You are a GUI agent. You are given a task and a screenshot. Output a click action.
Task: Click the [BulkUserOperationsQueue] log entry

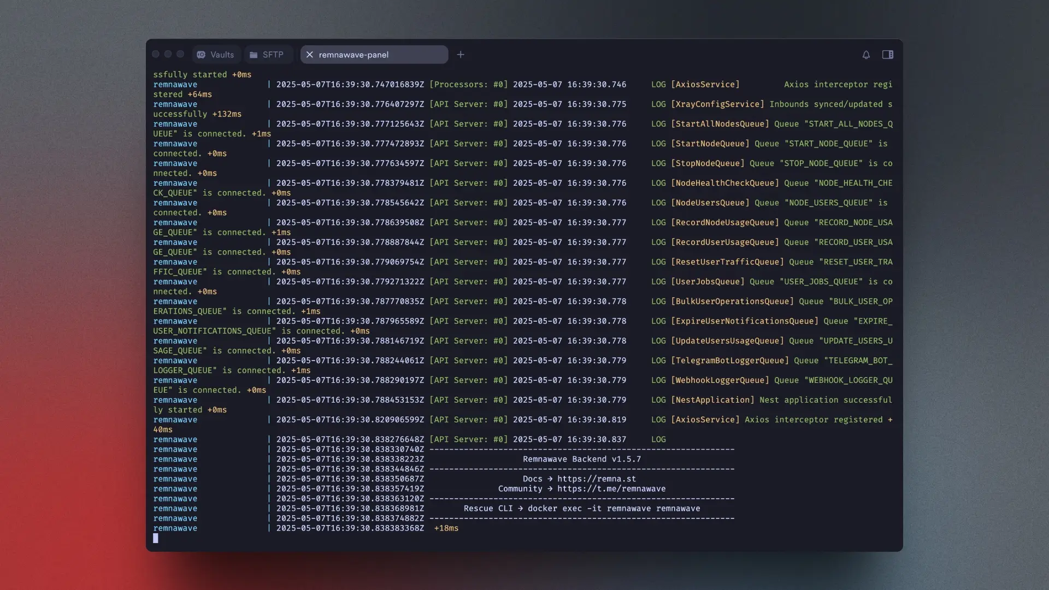732,302
